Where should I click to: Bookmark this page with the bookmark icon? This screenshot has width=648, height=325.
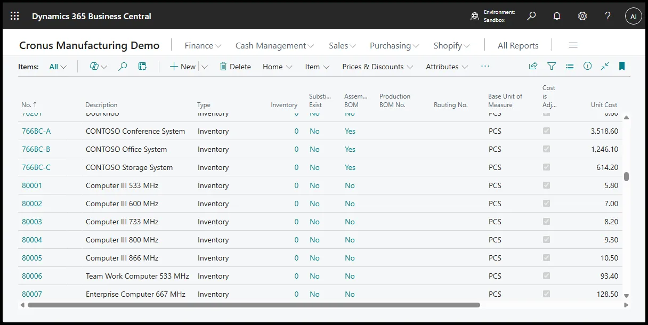coord(622,67)
